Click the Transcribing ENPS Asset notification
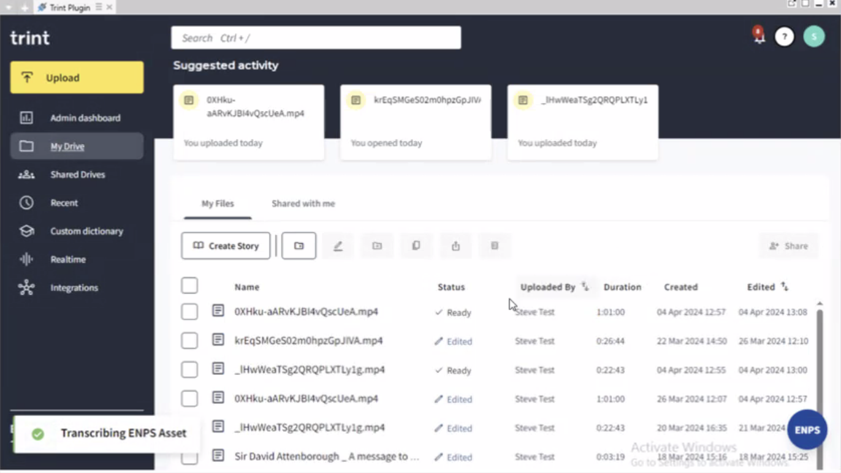 (x=107, y=434)
